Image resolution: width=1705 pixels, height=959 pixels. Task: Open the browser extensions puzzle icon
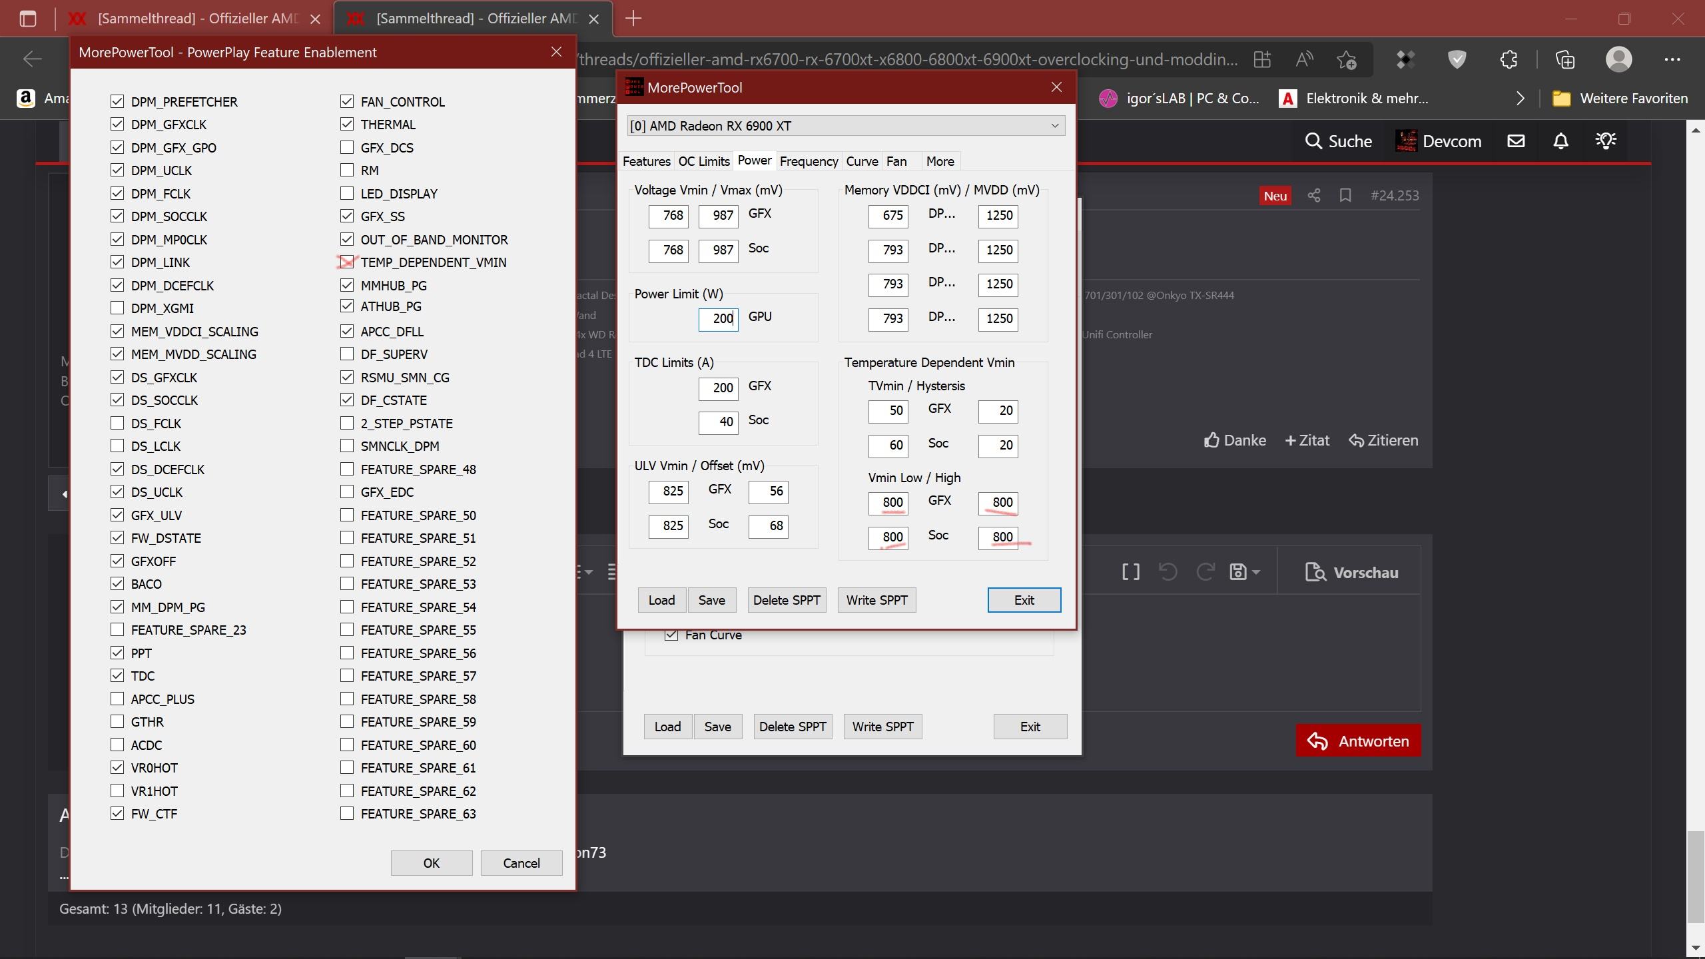(x=1509, y=59)
